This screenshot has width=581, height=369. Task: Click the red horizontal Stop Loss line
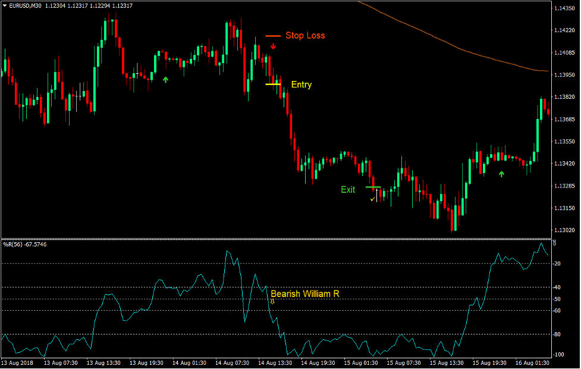coord(273,36)
